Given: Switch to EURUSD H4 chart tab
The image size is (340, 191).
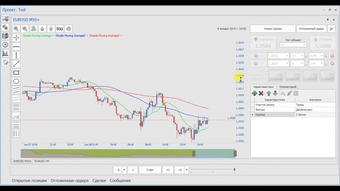Looking at the screenshot, I should [x=41, y=161].
